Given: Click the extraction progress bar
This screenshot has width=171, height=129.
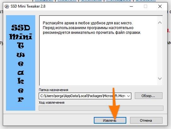Looking at the screenshot, I should coord(101,108).
